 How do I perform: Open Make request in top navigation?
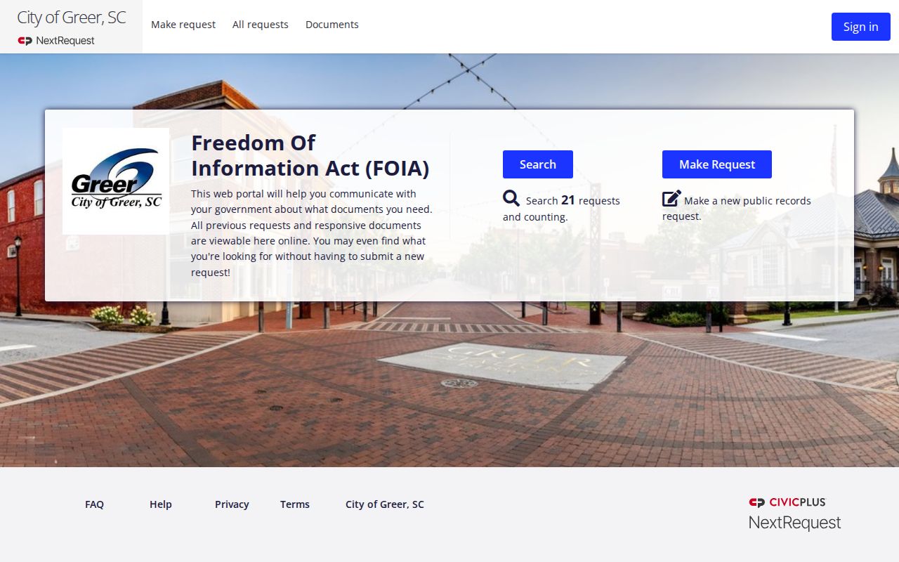(x=183, y=25)
